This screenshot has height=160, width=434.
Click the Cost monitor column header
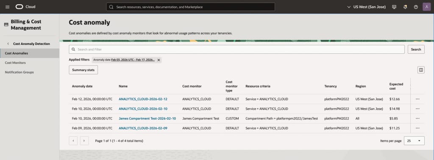192,86
